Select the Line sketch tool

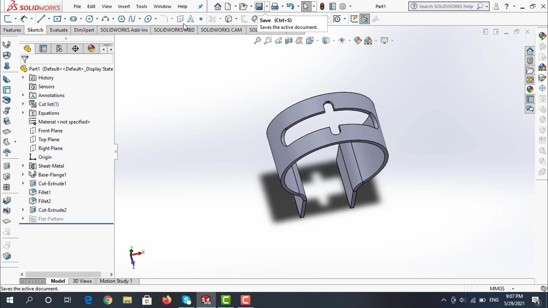tap(41, 19)
